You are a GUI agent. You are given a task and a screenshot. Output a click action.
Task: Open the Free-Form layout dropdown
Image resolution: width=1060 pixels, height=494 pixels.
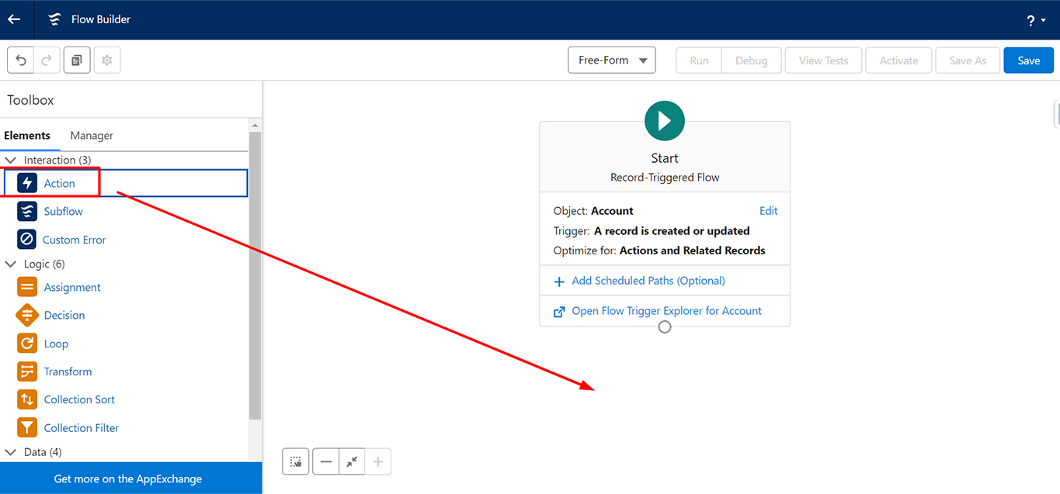pyautogui.click(x=612, y=60)
